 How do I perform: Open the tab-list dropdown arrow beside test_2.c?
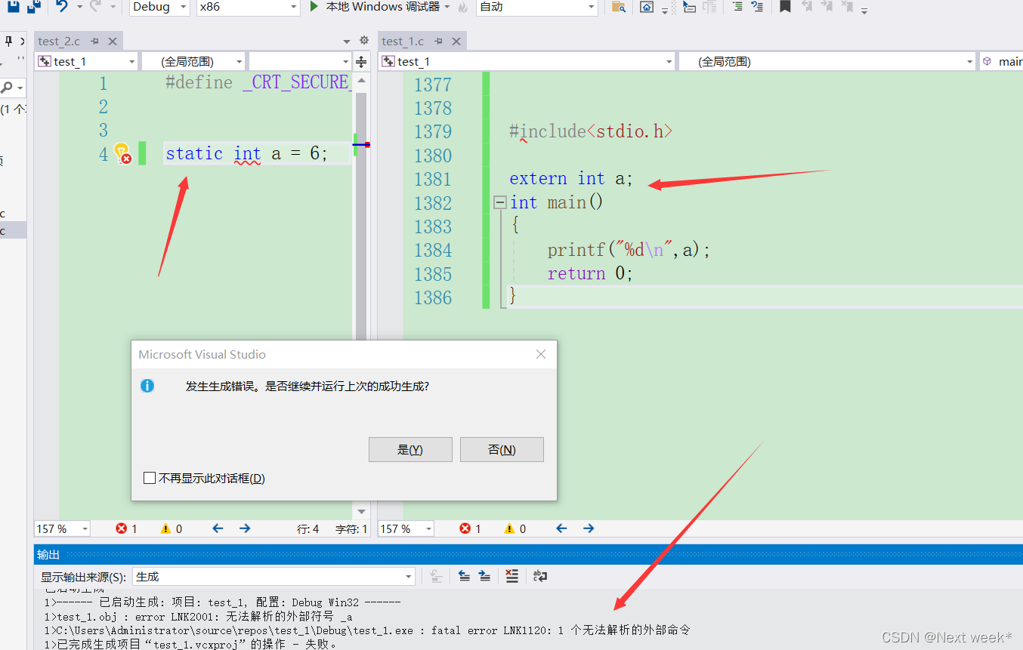pyautogui.click(x=347, y=42)
